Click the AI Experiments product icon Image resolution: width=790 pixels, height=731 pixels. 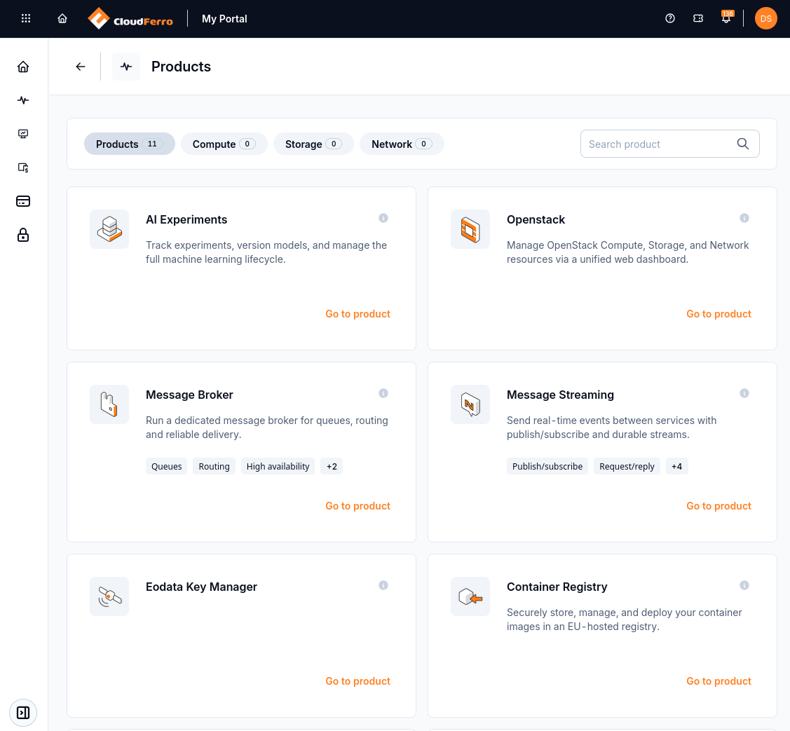109,229
